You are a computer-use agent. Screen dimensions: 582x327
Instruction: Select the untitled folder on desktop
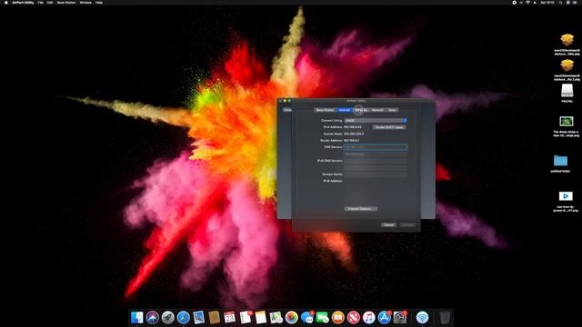coord(560,161)
